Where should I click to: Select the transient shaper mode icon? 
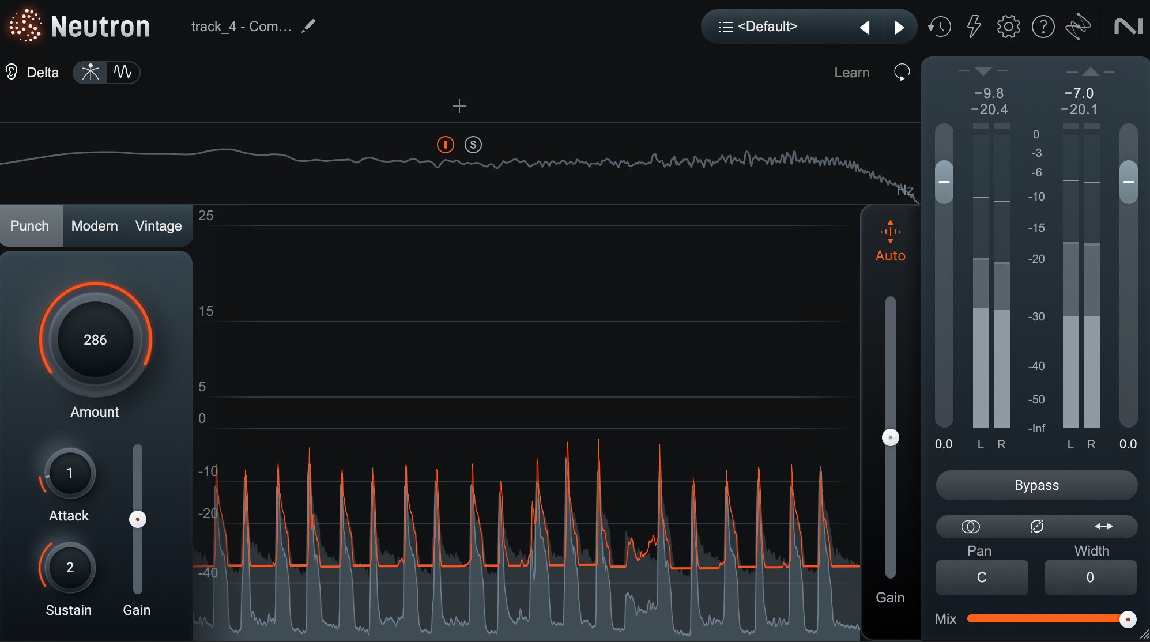point(91,72)
